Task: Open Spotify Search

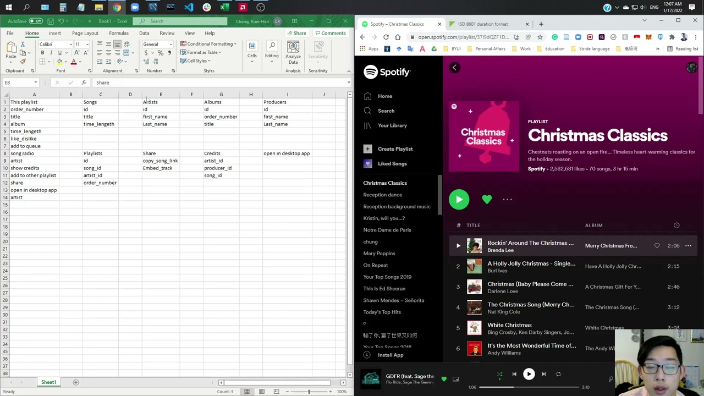Action: coord(380,111)
